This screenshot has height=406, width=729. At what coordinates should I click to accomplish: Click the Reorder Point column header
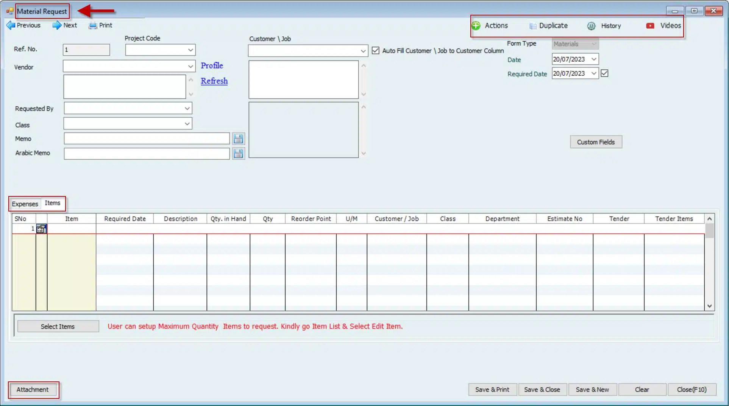point(311,219)
